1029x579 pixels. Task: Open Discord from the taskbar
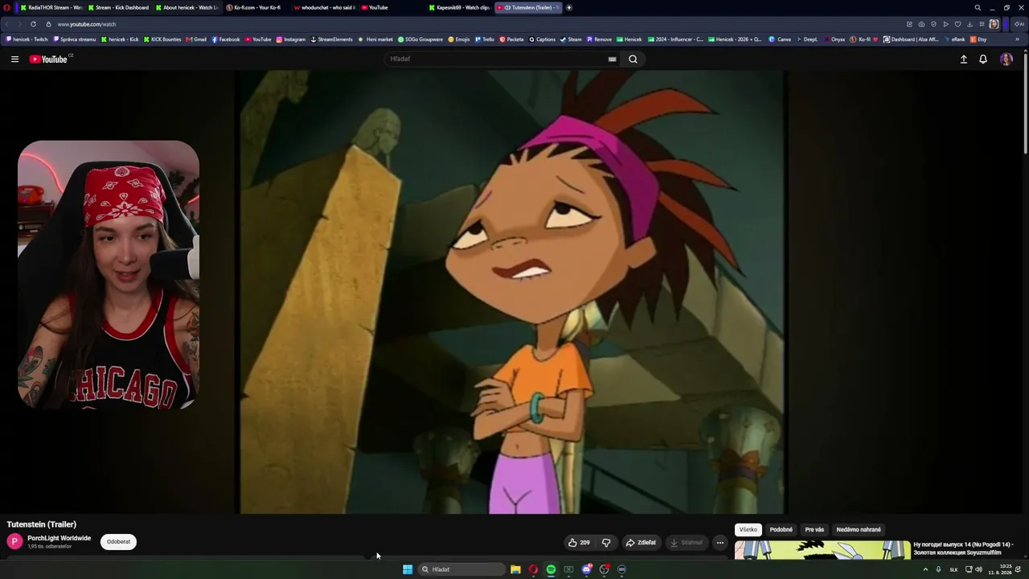586,569
